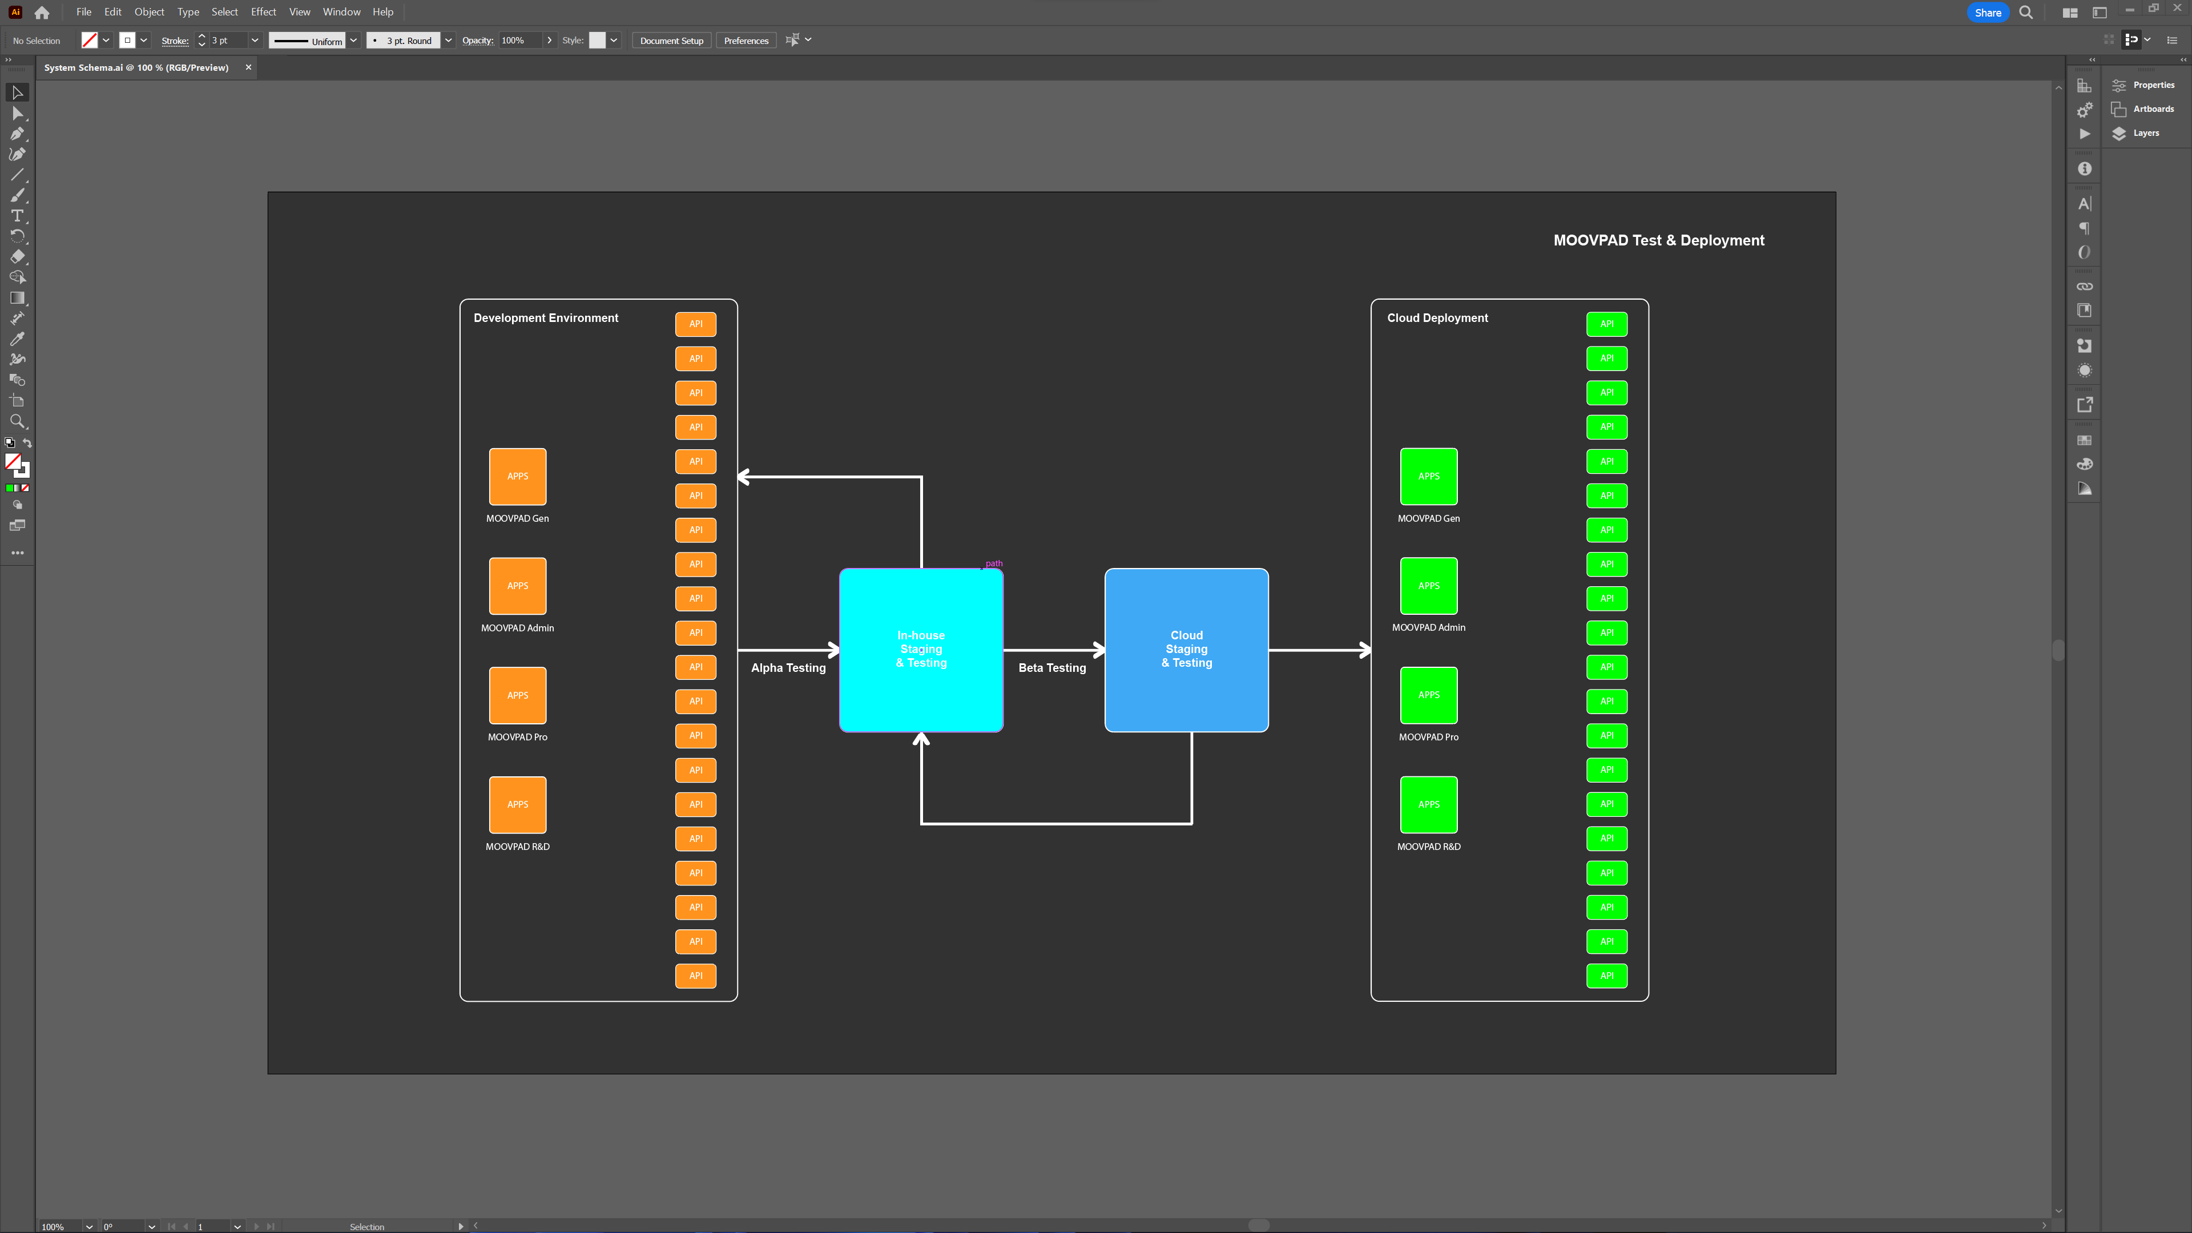Toggle drawing mode icon
The image size is (2192, 1233).
point(17,505)
